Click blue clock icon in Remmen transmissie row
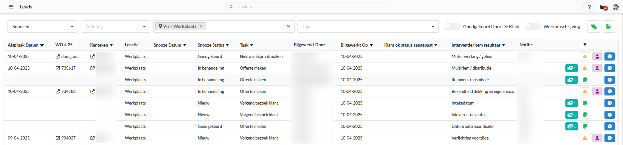Screen dimensions: 623x145 [609, 80]
